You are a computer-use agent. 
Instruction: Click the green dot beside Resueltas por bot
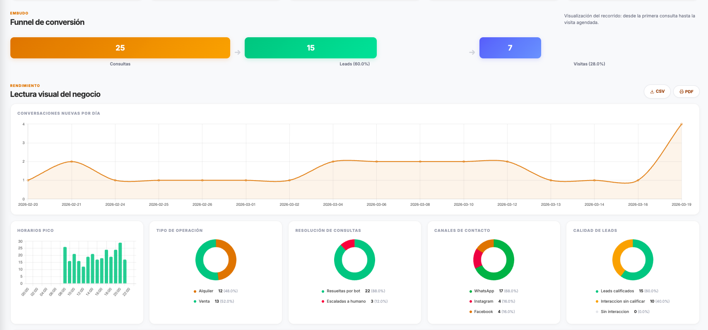323,291
